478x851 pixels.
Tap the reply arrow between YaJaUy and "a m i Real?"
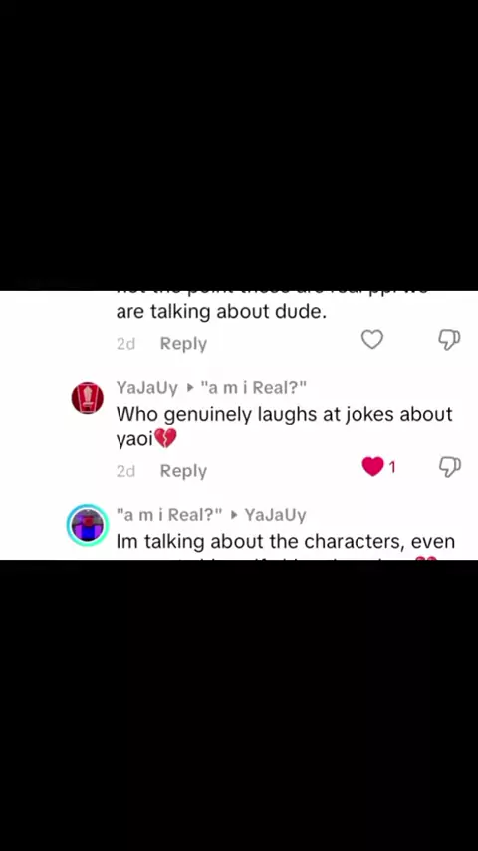click(x=189, y=388)
